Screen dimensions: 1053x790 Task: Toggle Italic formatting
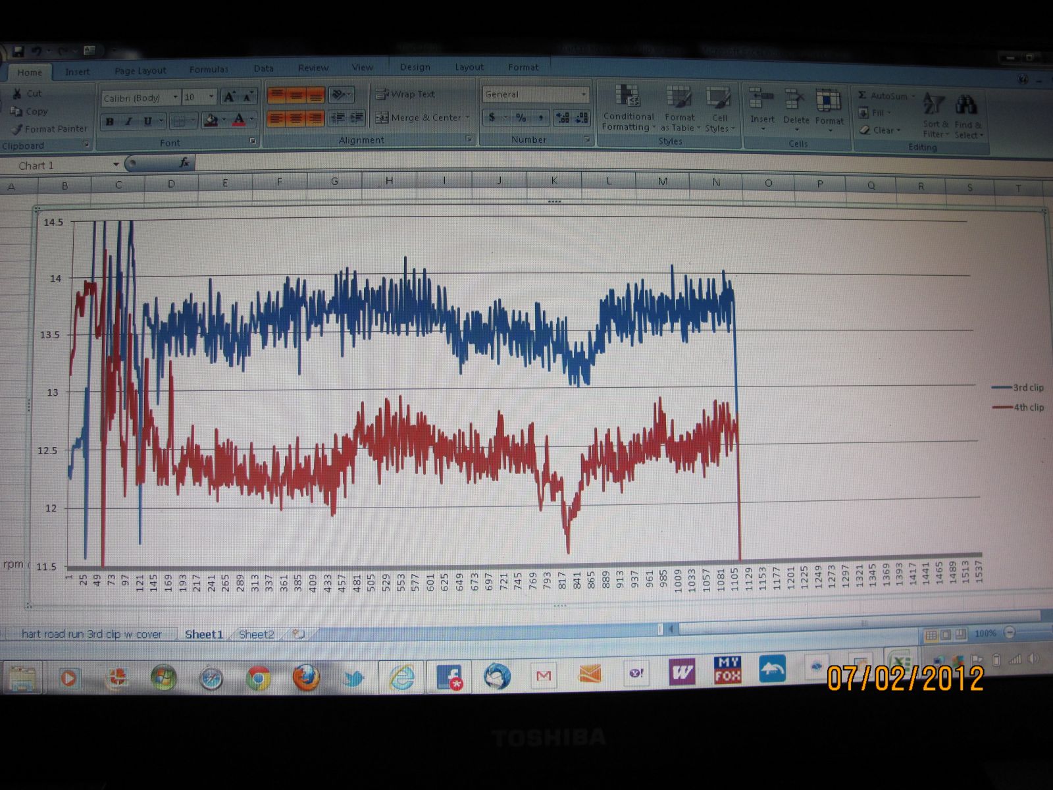coord(129,121)
